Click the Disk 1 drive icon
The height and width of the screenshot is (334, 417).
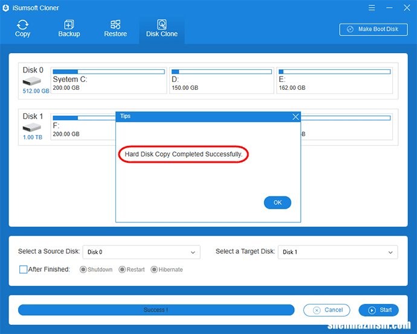[x=31, y=128]
